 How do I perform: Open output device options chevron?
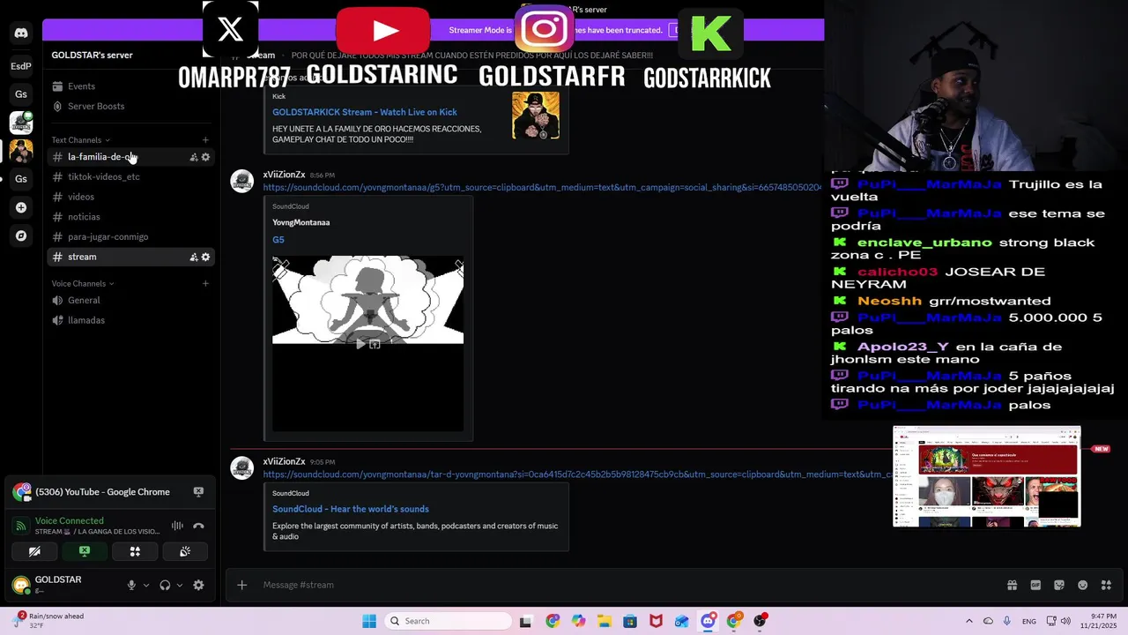(x=180, y=585)
